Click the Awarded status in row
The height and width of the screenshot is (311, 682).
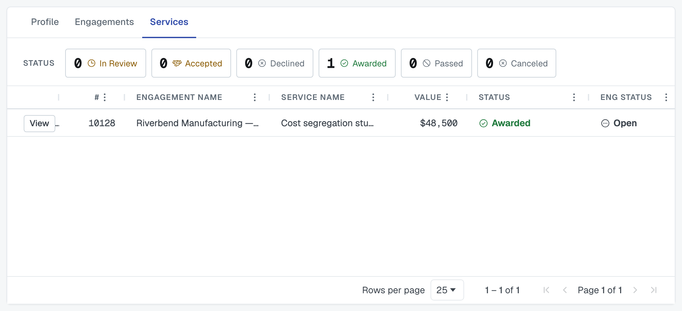[505, 123]
